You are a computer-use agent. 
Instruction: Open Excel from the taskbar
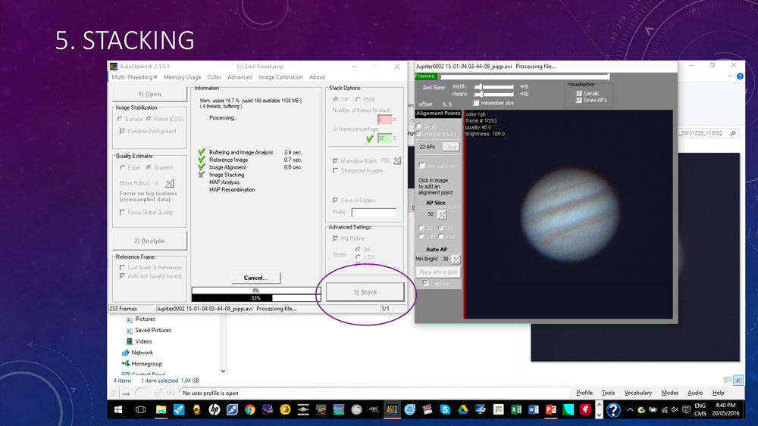(x=515, y=409)
